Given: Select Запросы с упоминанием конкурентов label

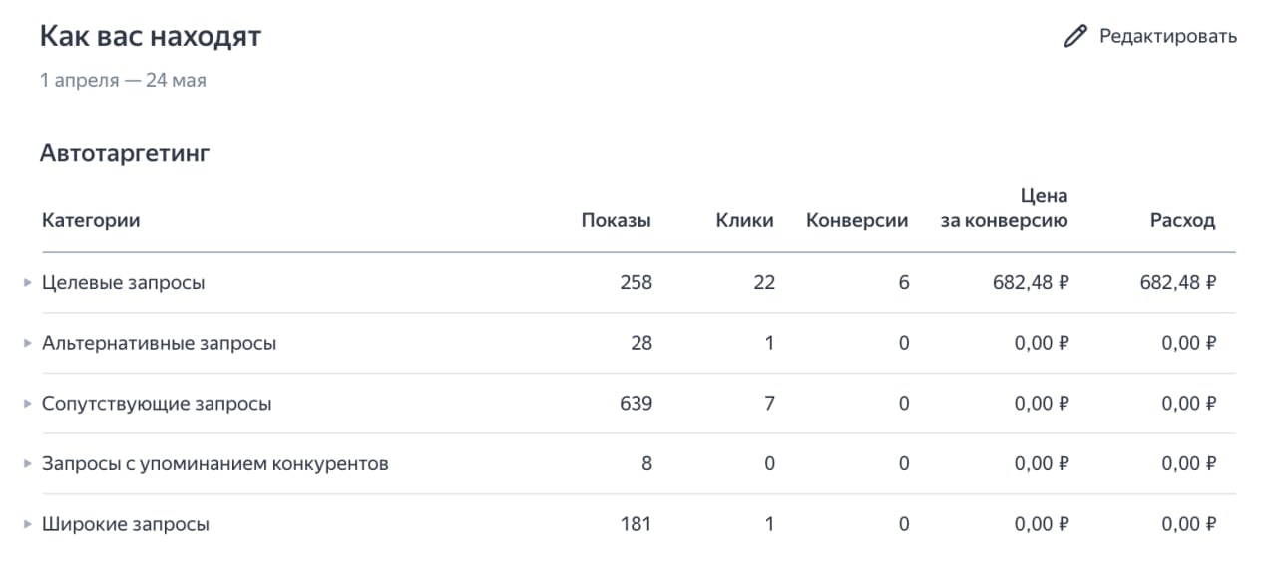Looking at the screenshot, I should 215,463.
